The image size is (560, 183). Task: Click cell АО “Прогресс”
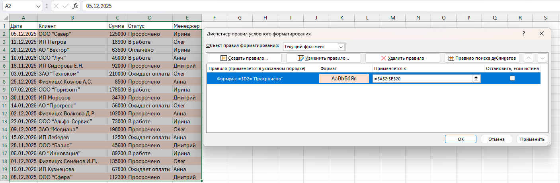tap(72, 105)
